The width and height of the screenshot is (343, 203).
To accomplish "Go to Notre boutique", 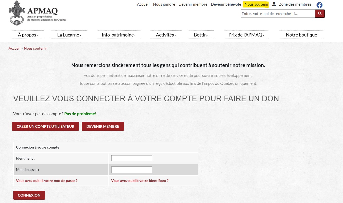I will point(301,35).
